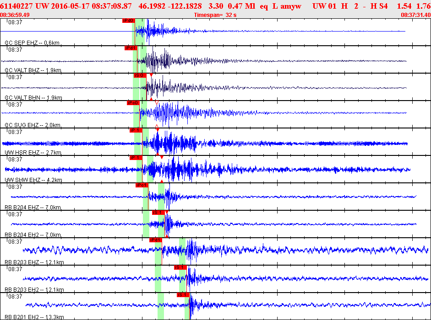This screenshot has height=320, width=431.
Task: Click the 'RB B201 EH2 -- 13.3km' station label
Action: [34, 317]
